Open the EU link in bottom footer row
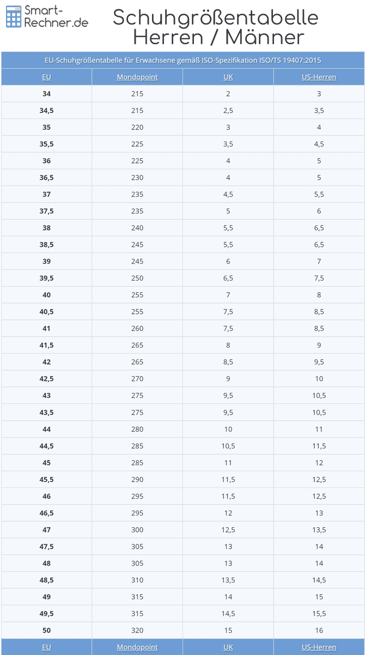The image size is (365, 655). (46, 647)
